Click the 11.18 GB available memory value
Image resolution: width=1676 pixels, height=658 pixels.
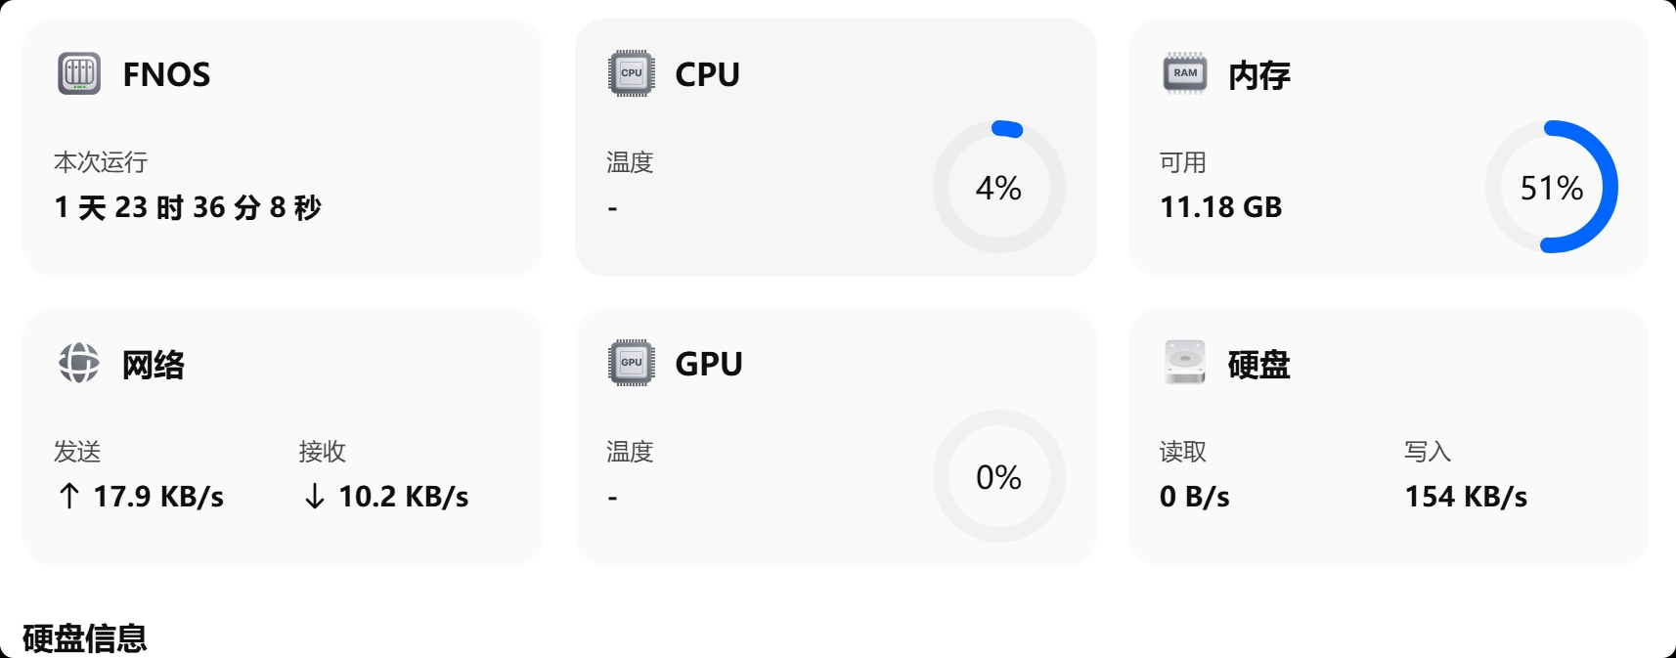[1220, 207]
